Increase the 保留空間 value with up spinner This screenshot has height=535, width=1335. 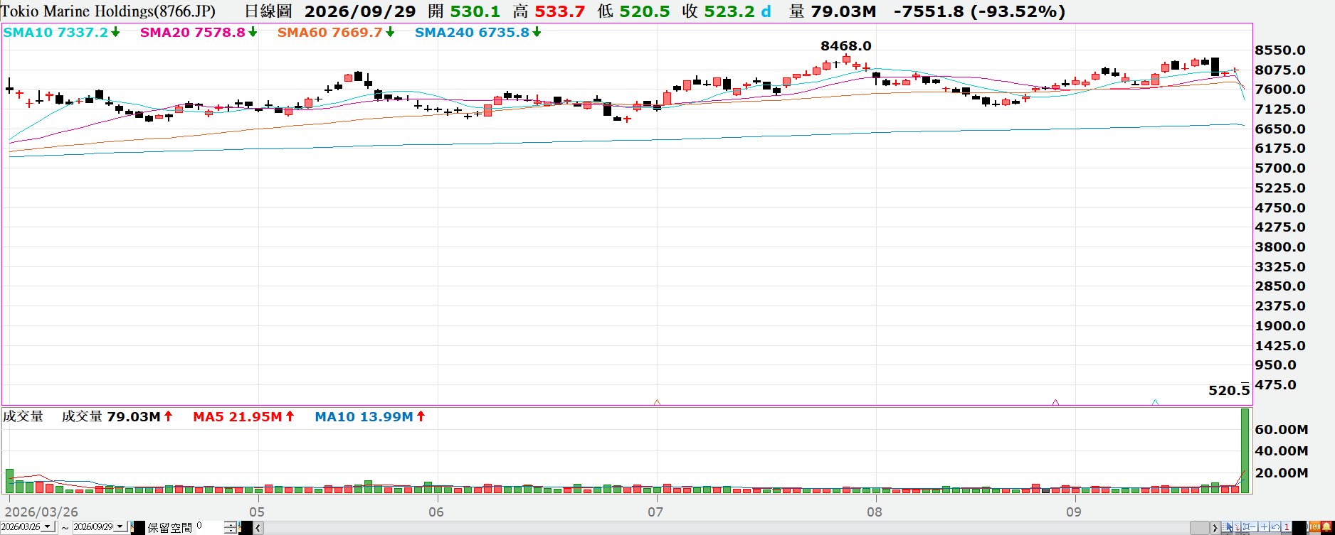click(x=231, y=524)
